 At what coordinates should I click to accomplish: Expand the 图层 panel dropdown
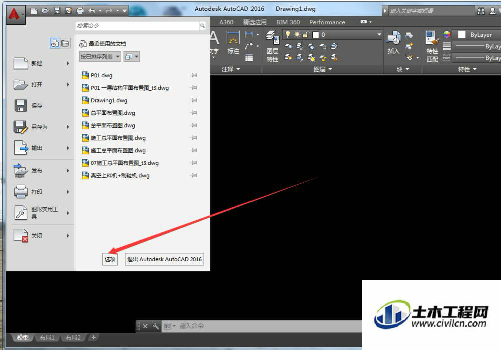[x=323, y=69]
